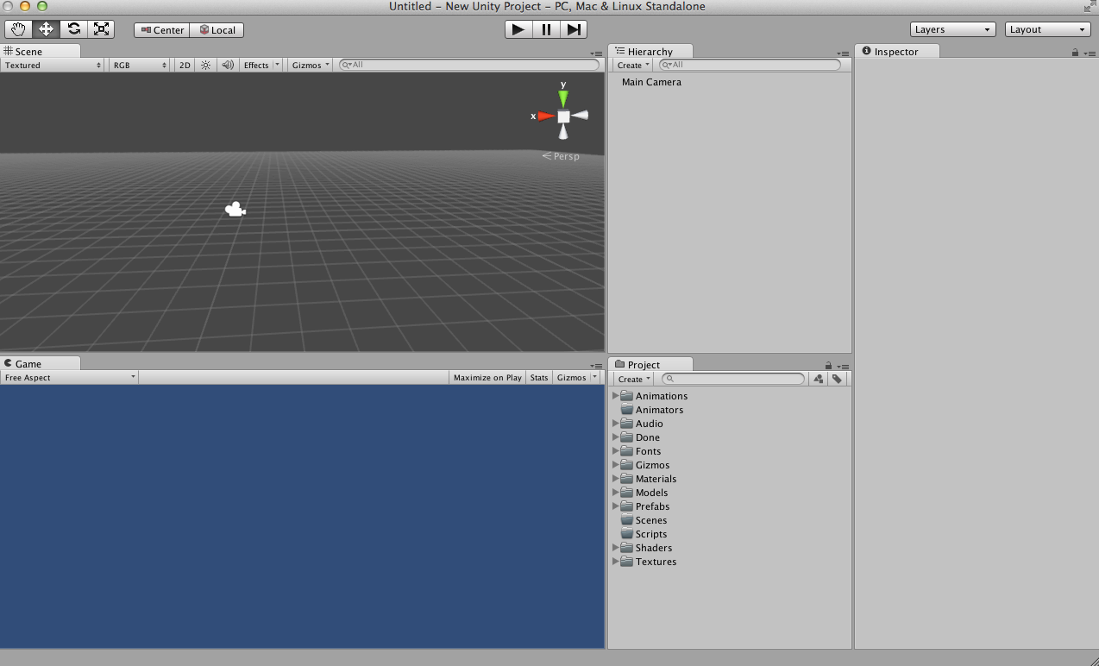Click the Pause button

click(546, 29)
